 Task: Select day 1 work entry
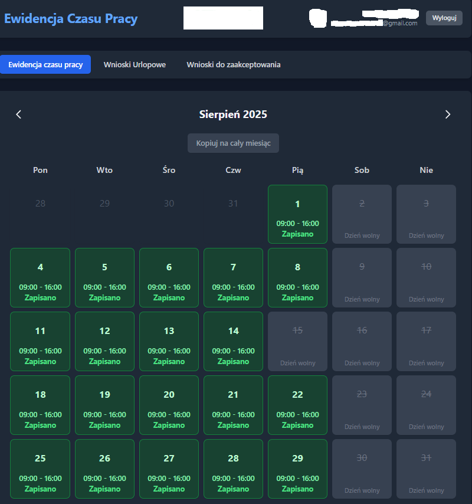(x=297, y=214)
